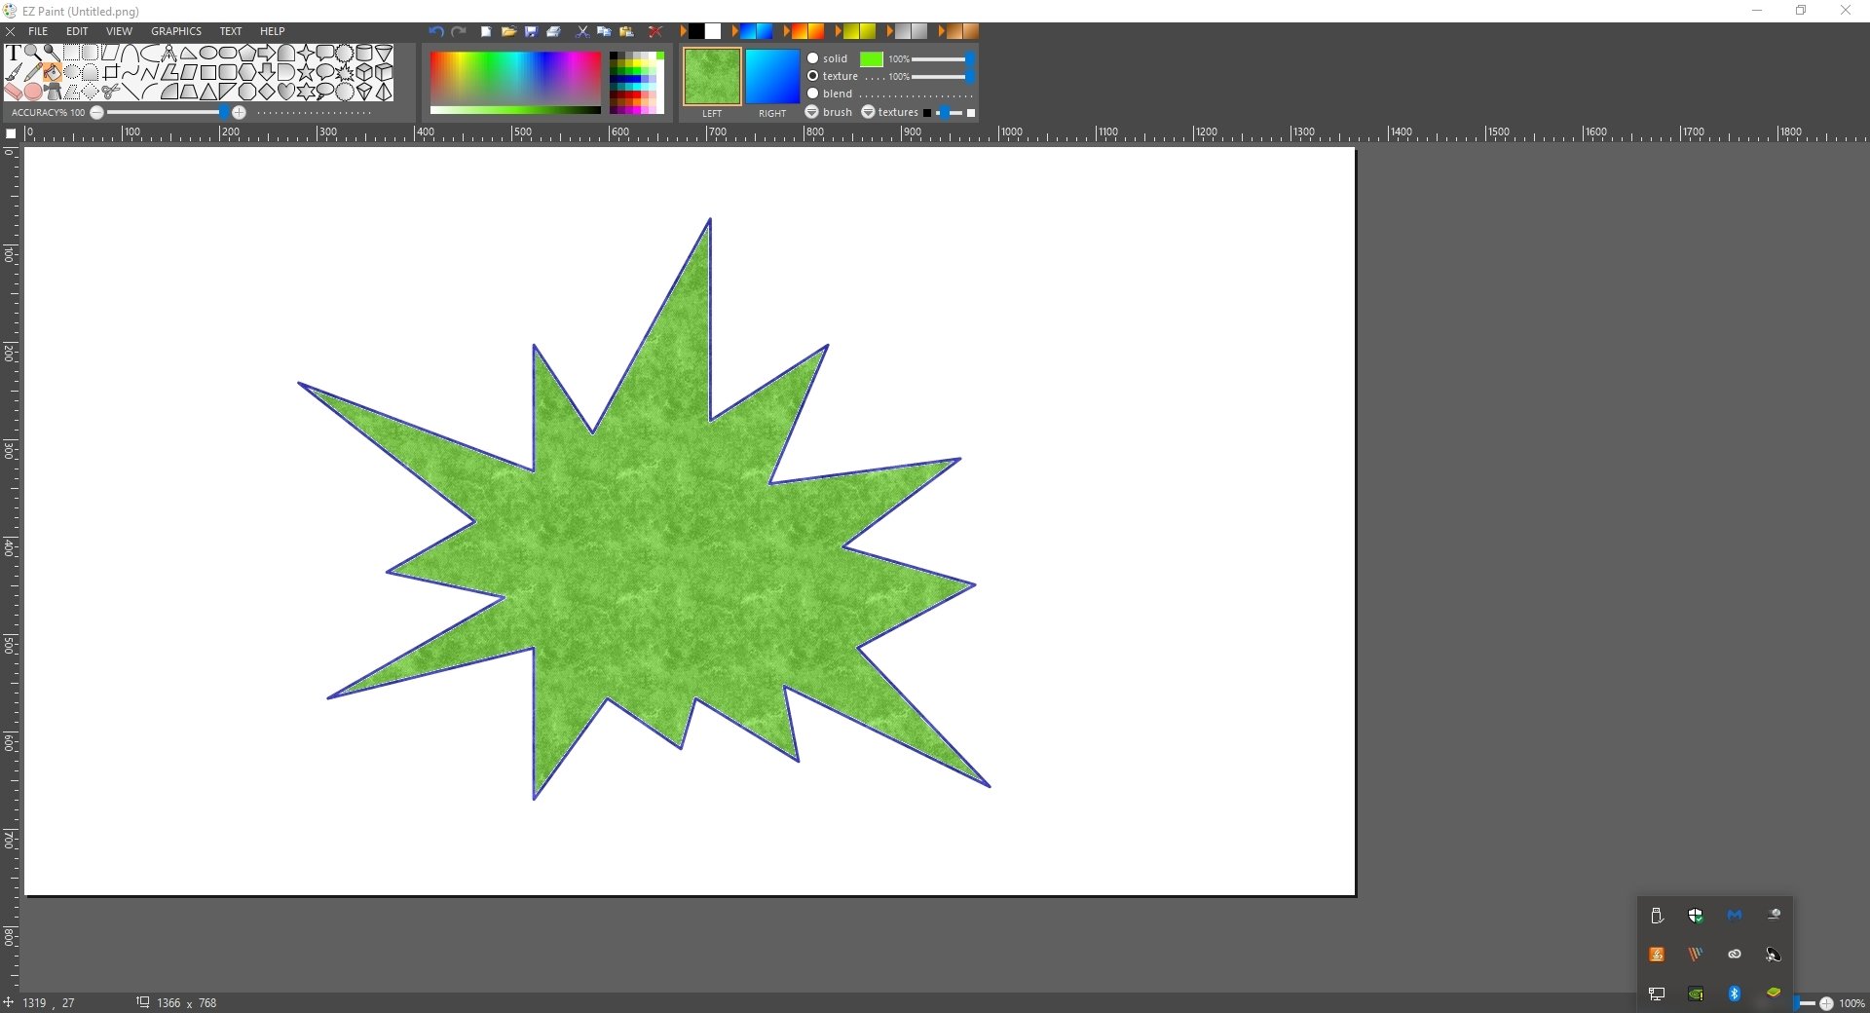Screen dimensions: 1870x1013
Task: Expand the red-orange gradient preset arrow
Action: 787,32
